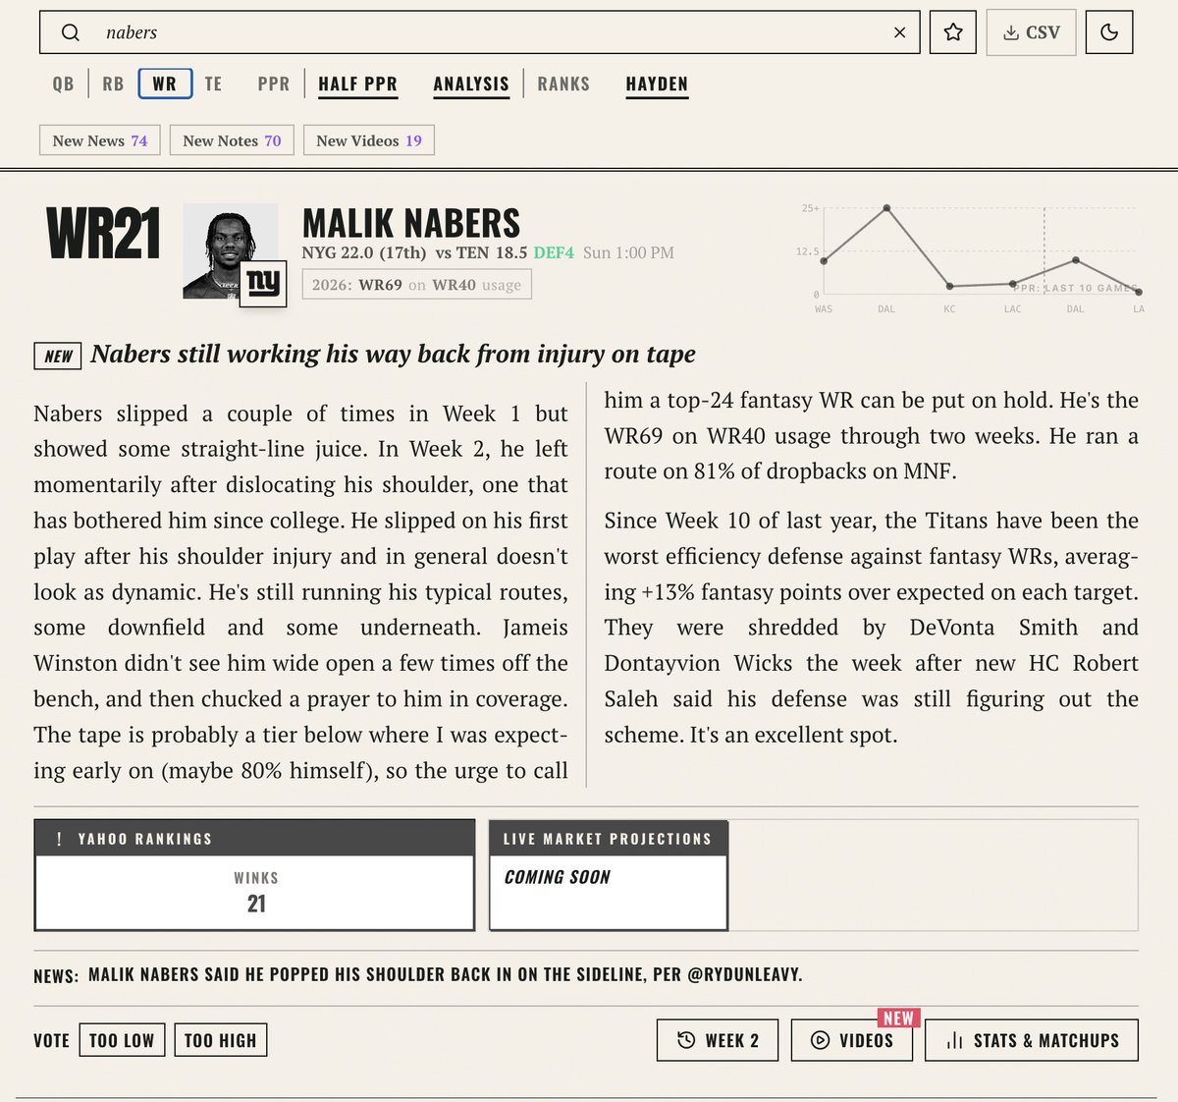This screenshot has width=1178, height=1102.
Task: Vote TOO HIGH on ranking
Action: (220, 1040)
